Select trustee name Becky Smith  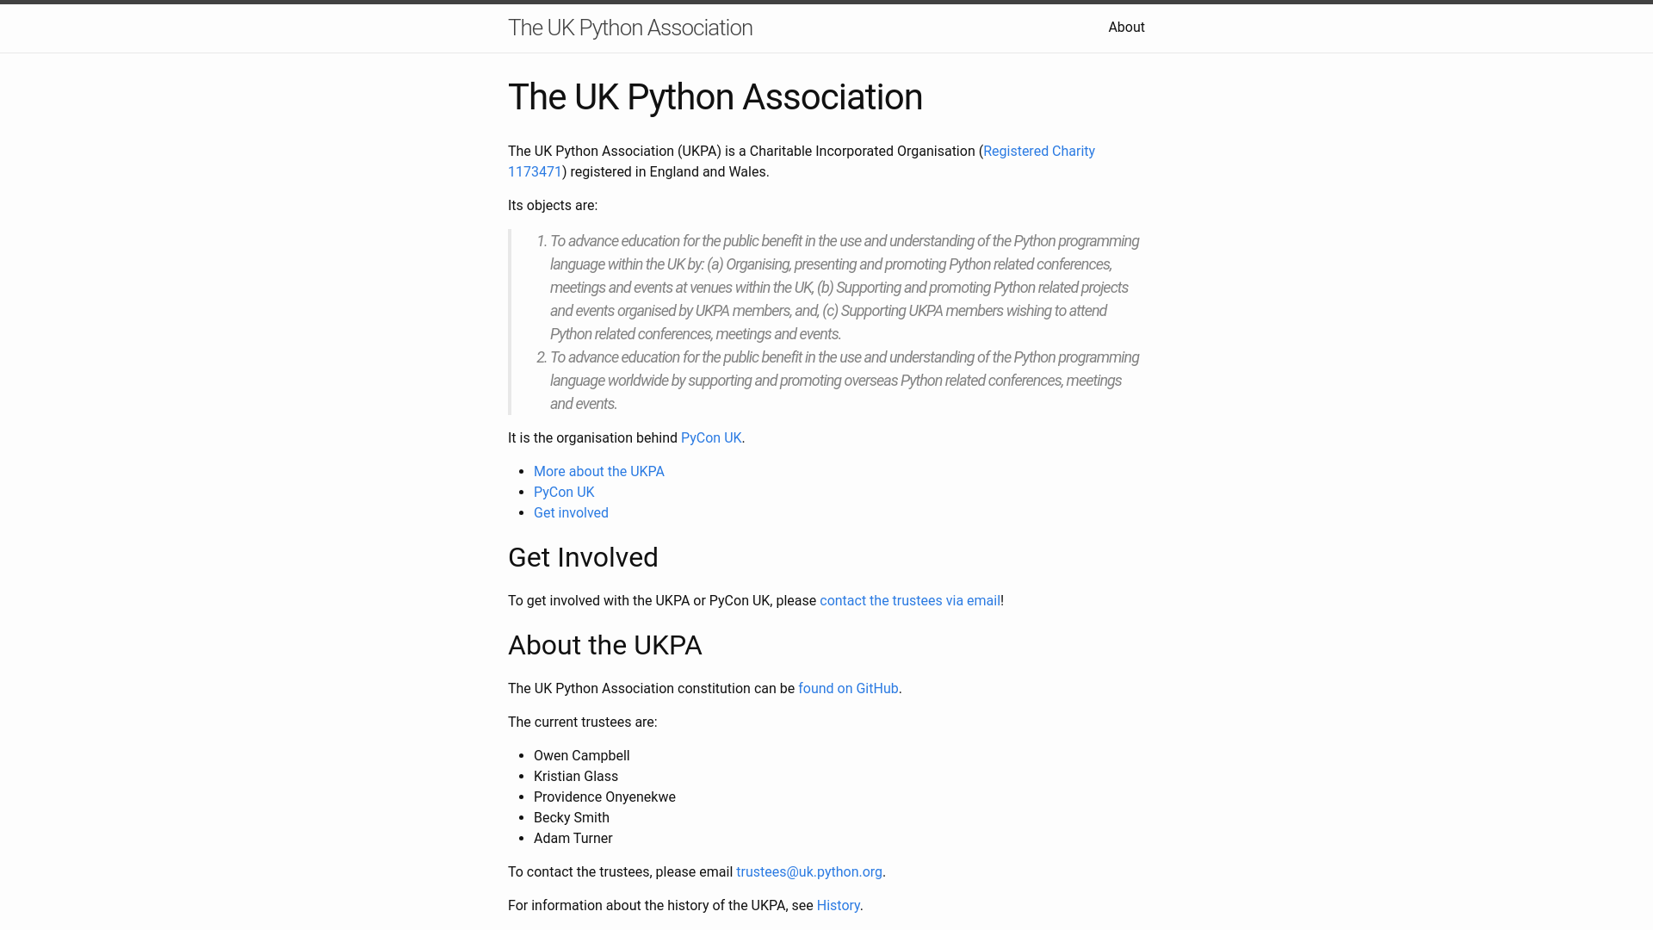tap(572, 817)
